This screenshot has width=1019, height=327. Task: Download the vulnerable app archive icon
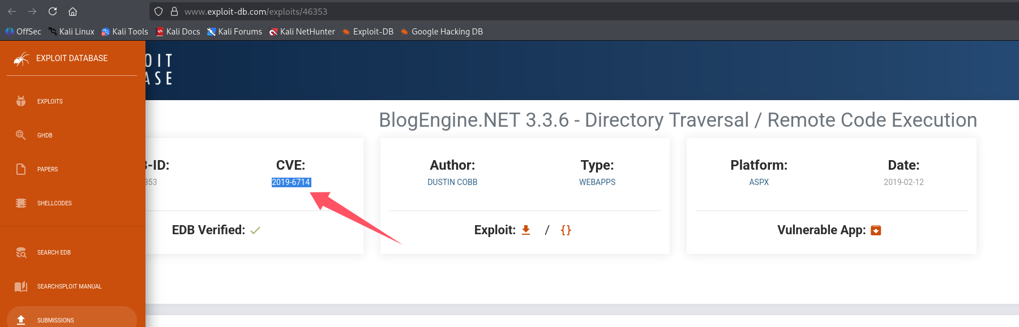[876, 230]
